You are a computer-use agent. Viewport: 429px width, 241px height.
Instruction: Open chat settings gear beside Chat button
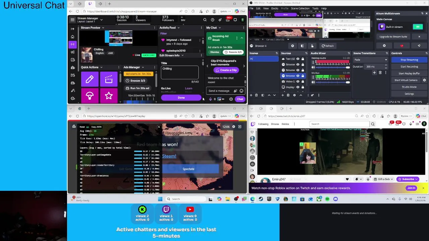coord(231,99)
